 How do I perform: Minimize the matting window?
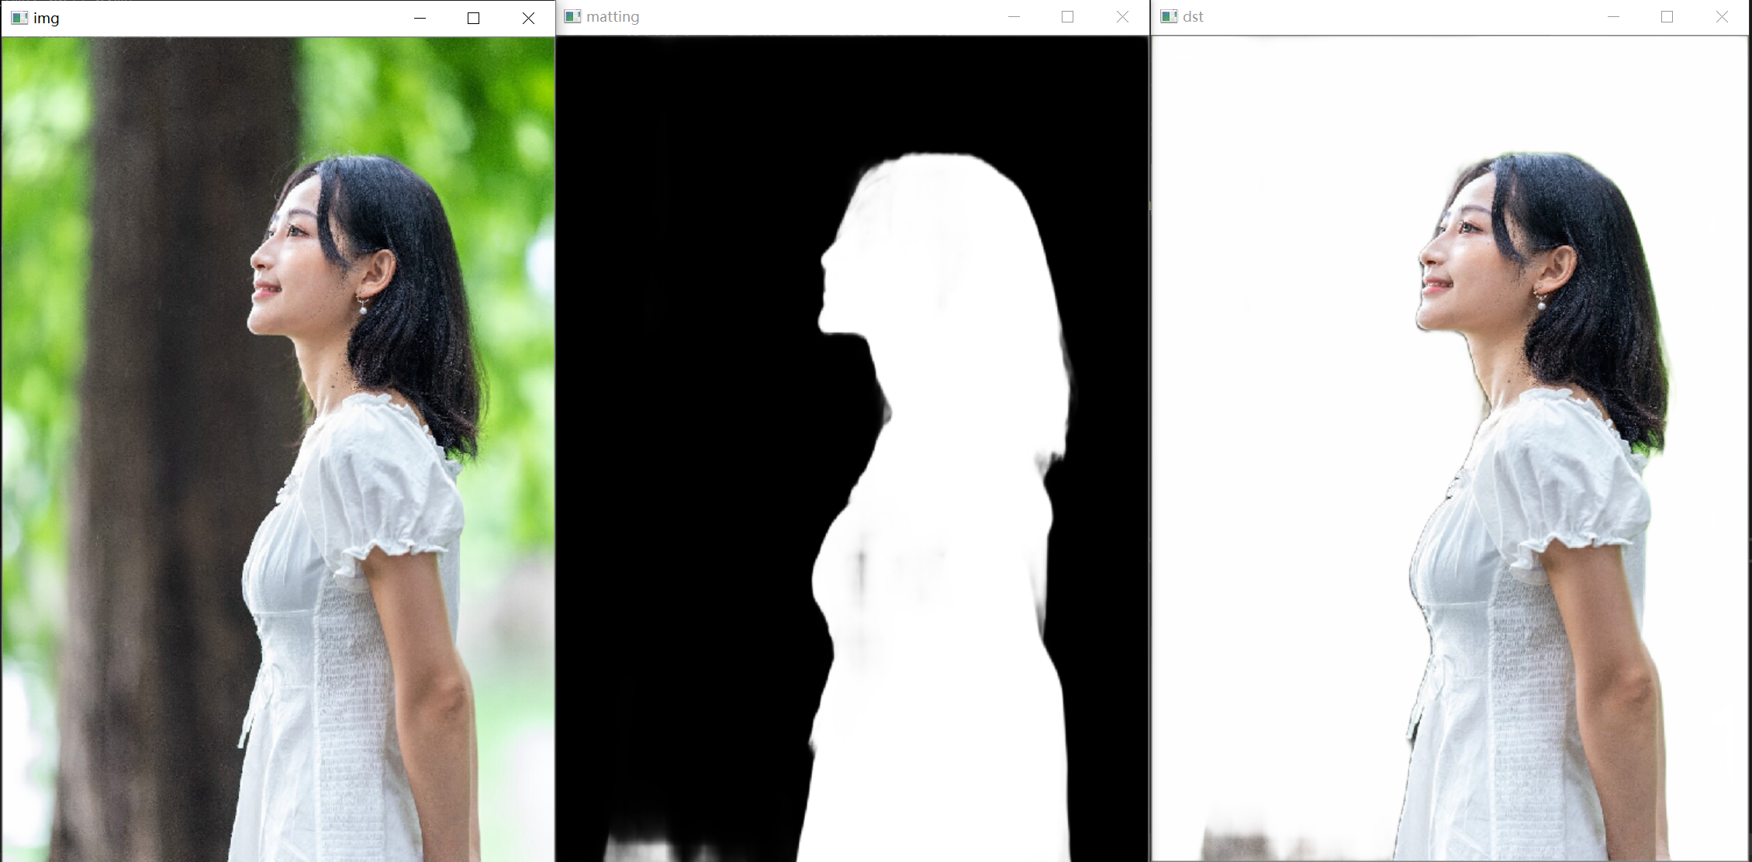pos(1014,16)
